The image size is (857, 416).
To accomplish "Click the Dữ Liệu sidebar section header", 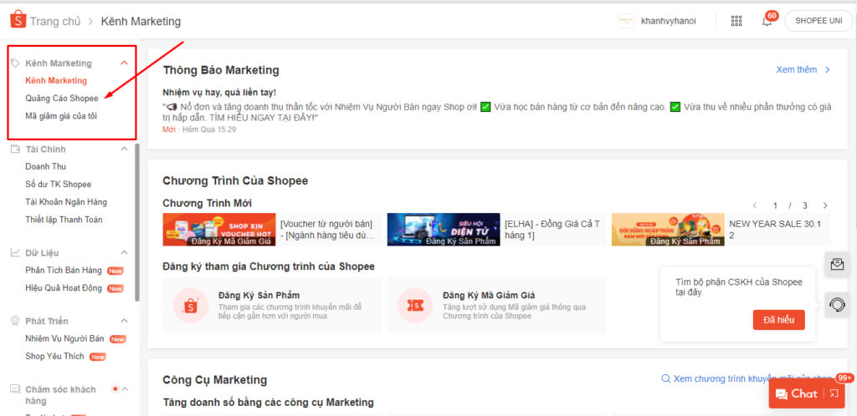I will [x=42, y=252].
